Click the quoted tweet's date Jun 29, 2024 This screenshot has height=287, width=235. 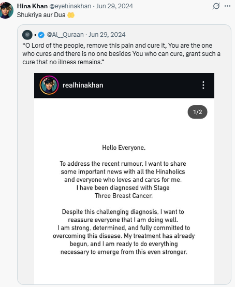[107, 35]
